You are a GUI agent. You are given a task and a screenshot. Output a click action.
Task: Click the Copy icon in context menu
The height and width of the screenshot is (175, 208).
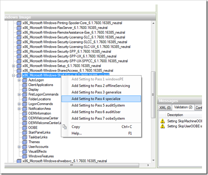pos(65,127)
